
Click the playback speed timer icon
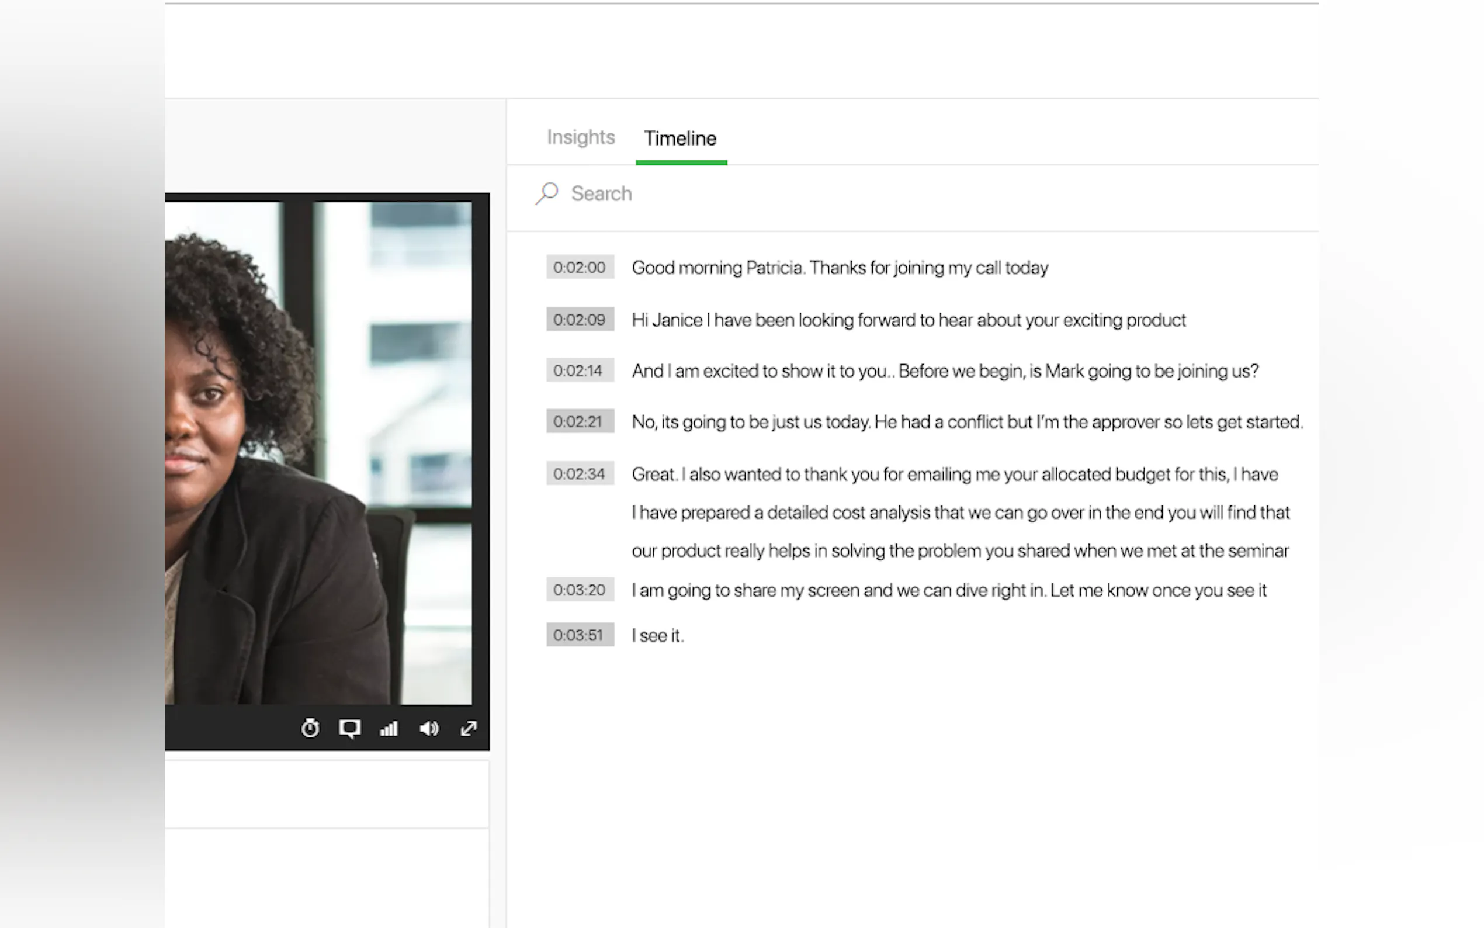[310, 728]
